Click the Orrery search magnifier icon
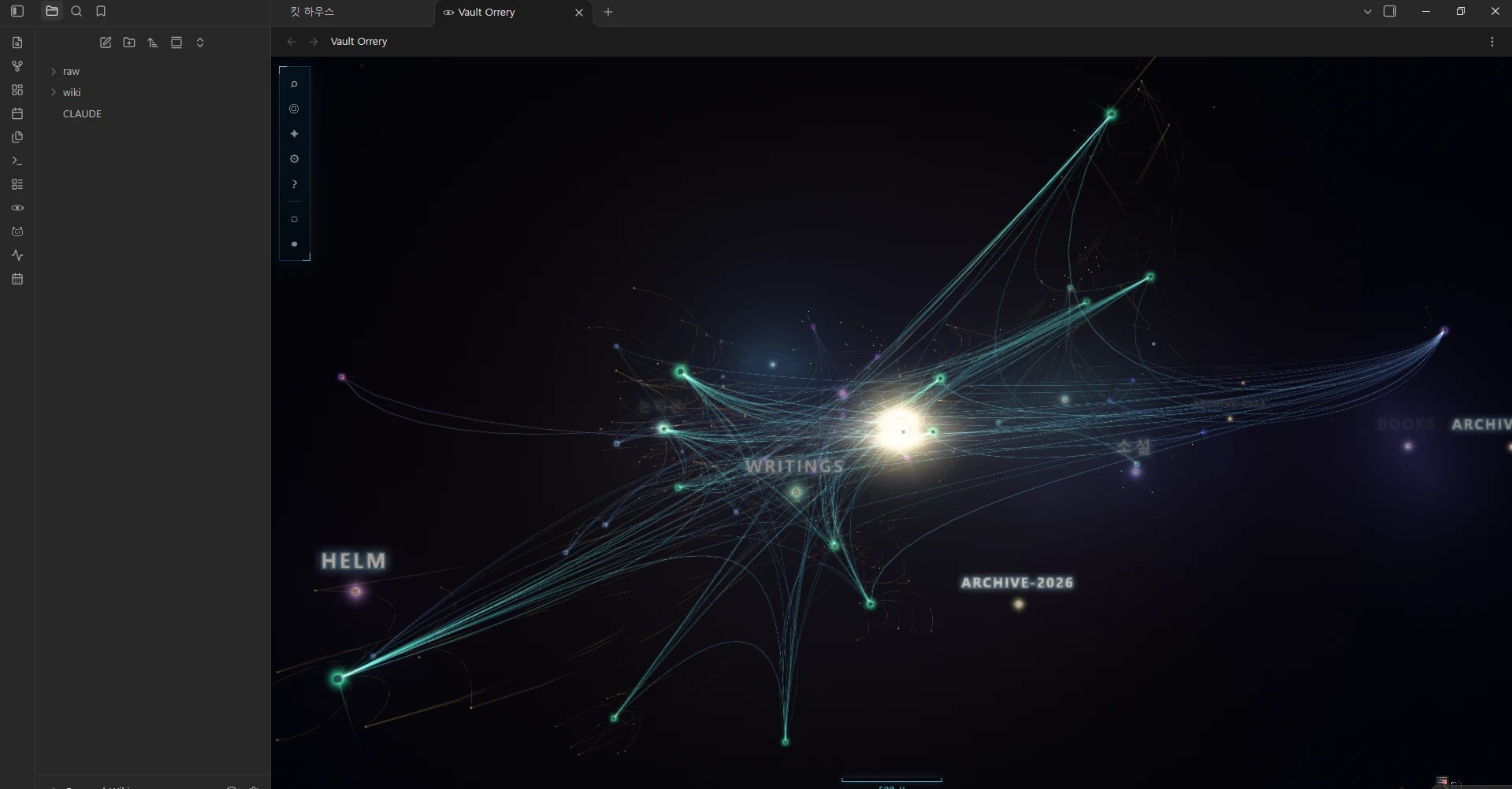 tap(294, 83)
